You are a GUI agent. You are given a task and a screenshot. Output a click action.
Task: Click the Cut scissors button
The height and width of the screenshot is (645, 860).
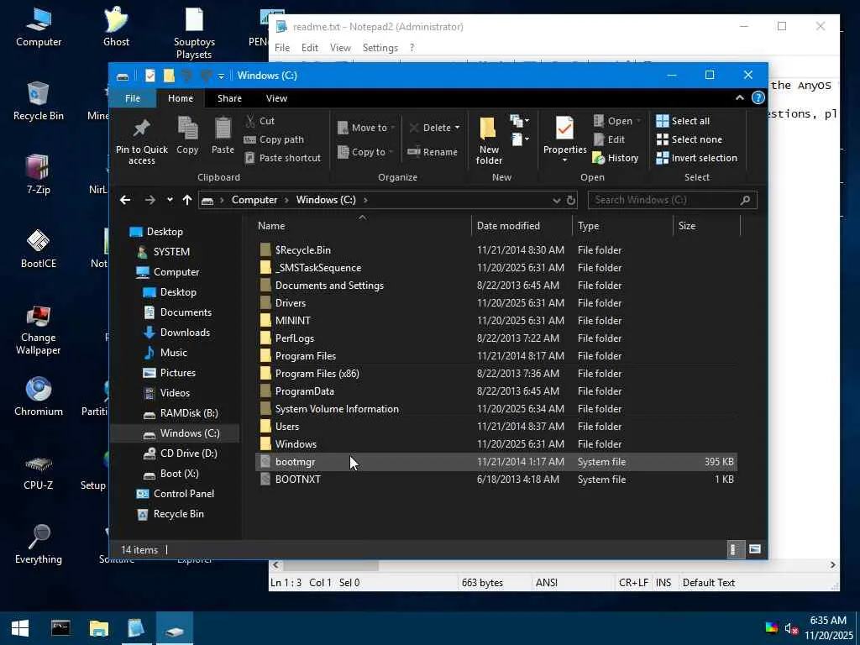click(260, 121)
